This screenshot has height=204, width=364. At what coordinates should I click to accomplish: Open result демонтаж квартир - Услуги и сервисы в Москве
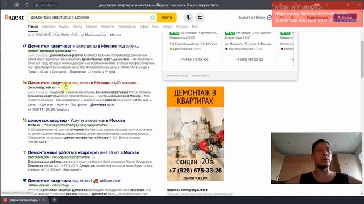pos(76,121)
